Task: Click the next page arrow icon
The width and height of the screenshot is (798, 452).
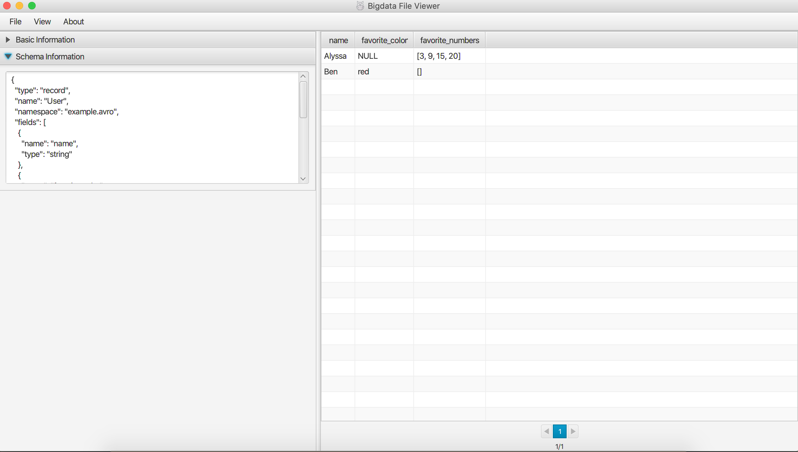Action: point(573,431)
